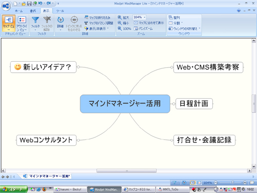The height and width of the screenshot is (193, 257).
Task: Zoom in with 拡大 magnifier
Action: tap(123, 17)
